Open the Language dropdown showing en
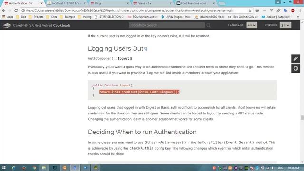Image resolution: width=304 pixels, height=171 pixels. coord(252,25)
